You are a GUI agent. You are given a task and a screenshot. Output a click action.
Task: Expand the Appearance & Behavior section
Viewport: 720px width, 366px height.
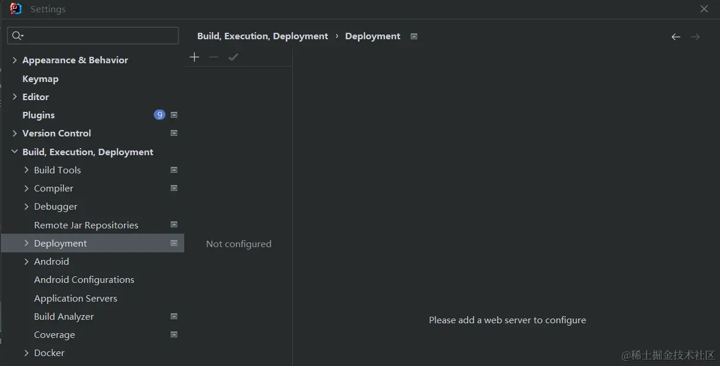(15, 60)
